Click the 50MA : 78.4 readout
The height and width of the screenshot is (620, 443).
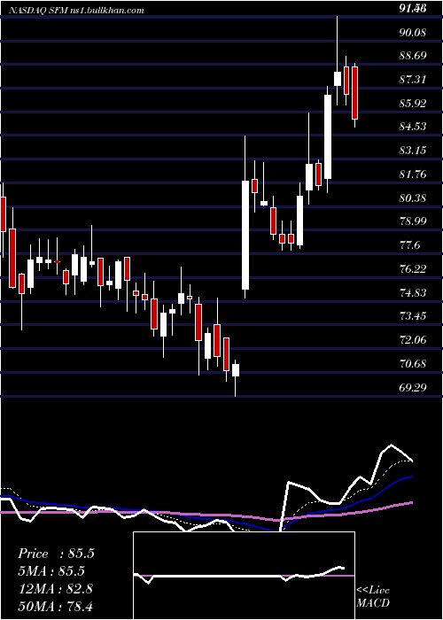(55, 606)
